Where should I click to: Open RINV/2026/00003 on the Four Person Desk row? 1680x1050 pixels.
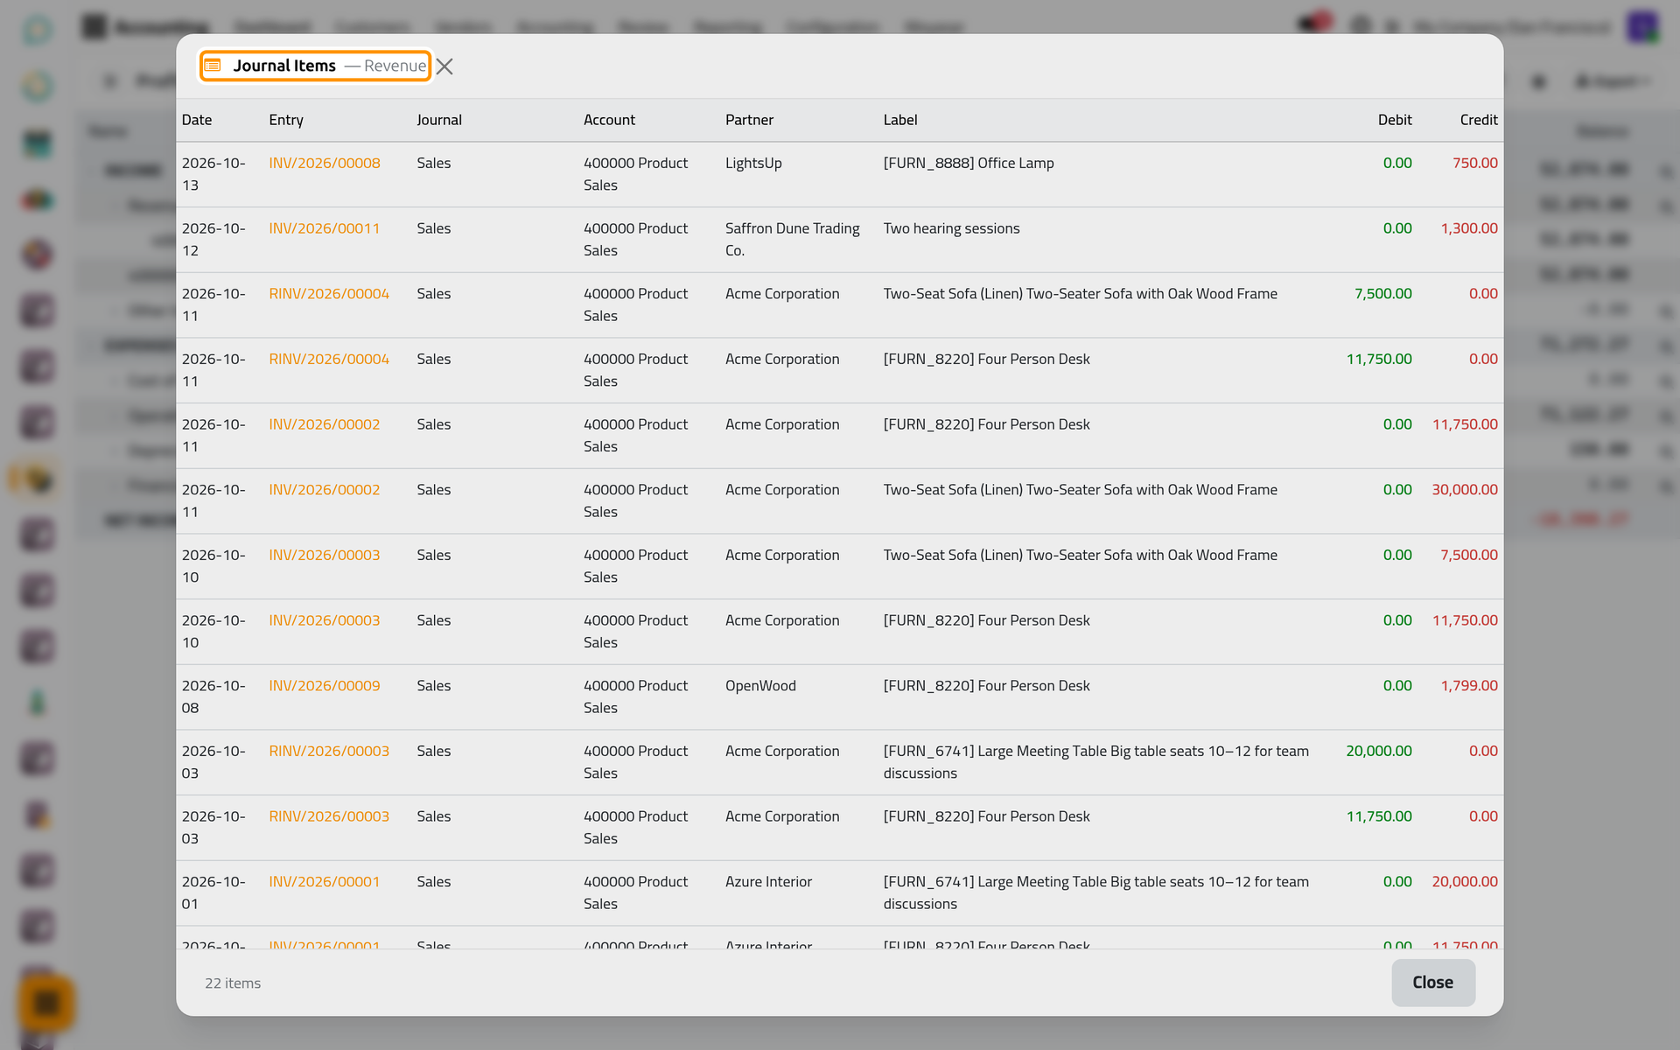(x=329, y=816)
